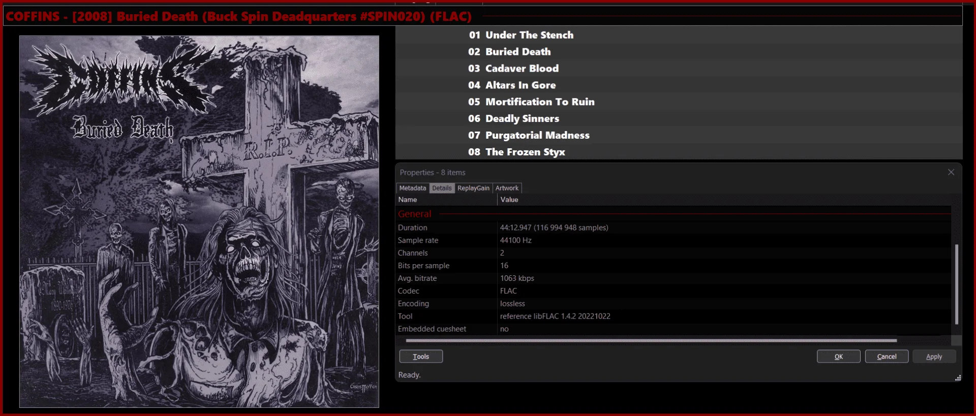Select track 01 Under The Stench
The height and width of the screenshot is (416, 976).
point(679,35)
